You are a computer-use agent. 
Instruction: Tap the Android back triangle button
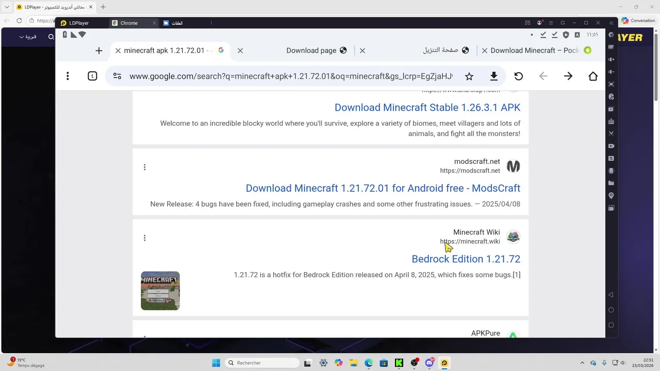(611, 295)
